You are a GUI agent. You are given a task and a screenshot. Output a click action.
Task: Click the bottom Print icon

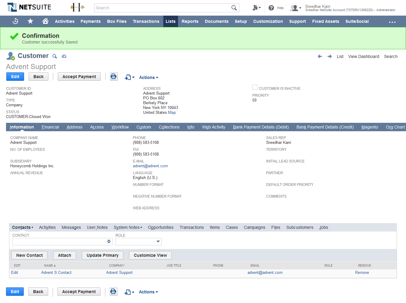click(x=113, y=292)
